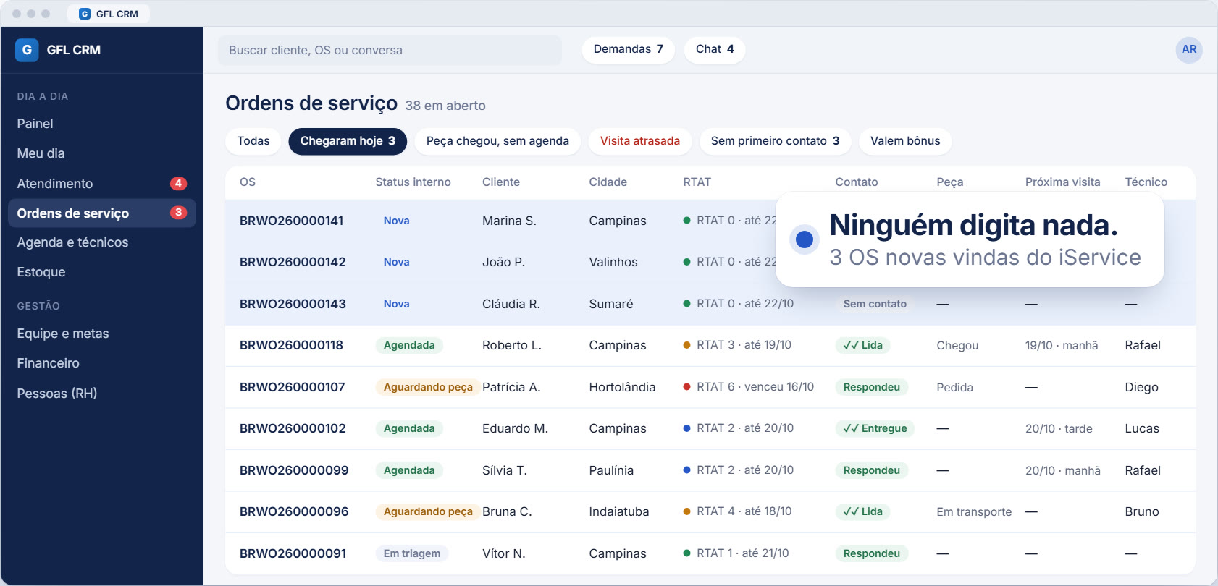This screenshot has width=1218, height=586.
Task: Filter by Peça chegou, sem agenda
Action: (x=497, y=141)
